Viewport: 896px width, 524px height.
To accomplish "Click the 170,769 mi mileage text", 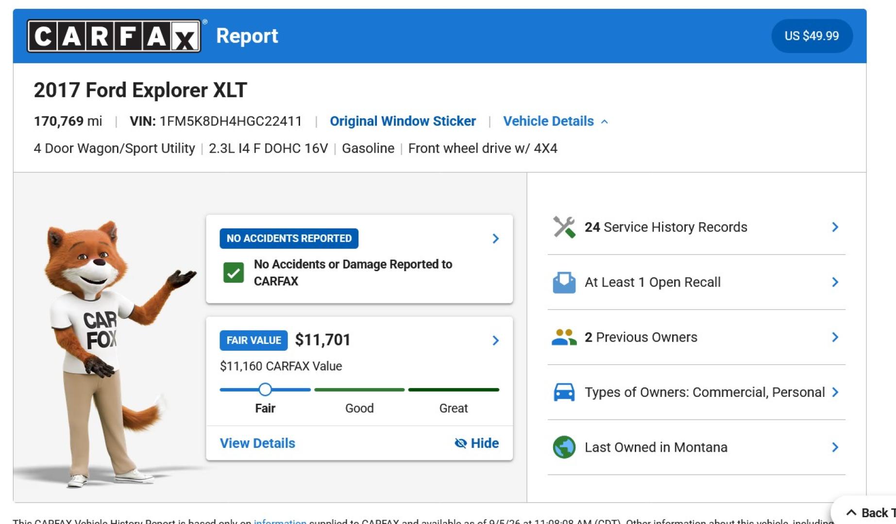I will [x=68, y=121].
